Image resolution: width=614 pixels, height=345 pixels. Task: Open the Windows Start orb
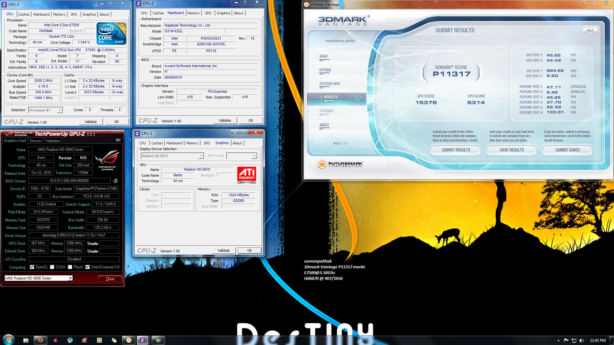click(9, 340)
